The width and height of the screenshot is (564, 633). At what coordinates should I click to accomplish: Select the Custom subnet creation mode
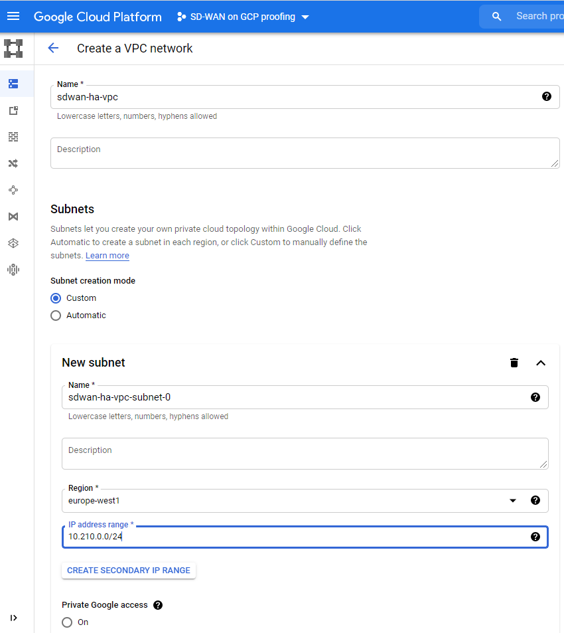(56, 298)
